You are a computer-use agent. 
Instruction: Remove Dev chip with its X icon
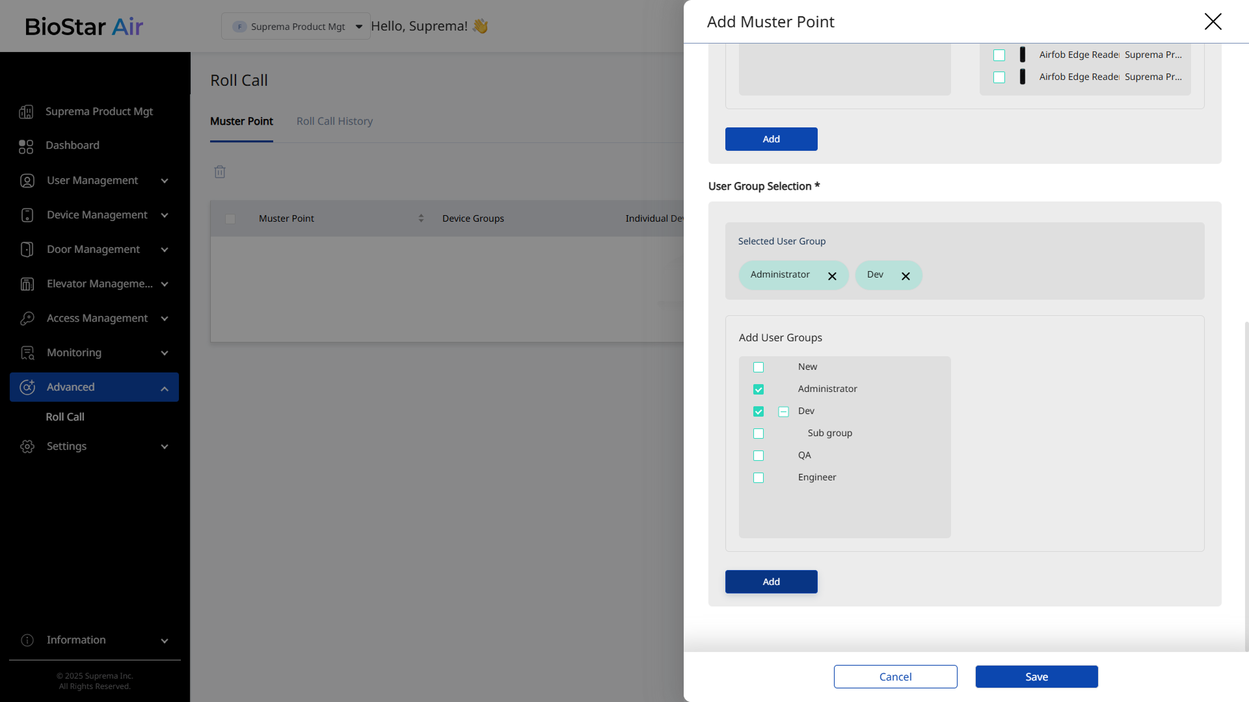pos(906,276)
